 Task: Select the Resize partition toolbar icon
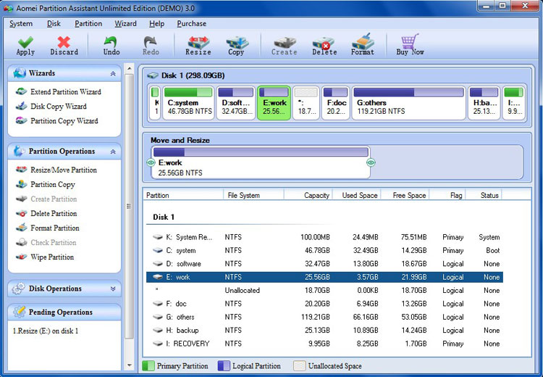tap(198, 42)
